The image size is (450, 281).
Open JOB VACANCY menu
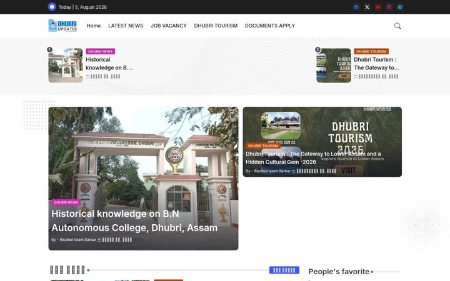point(169,26)
